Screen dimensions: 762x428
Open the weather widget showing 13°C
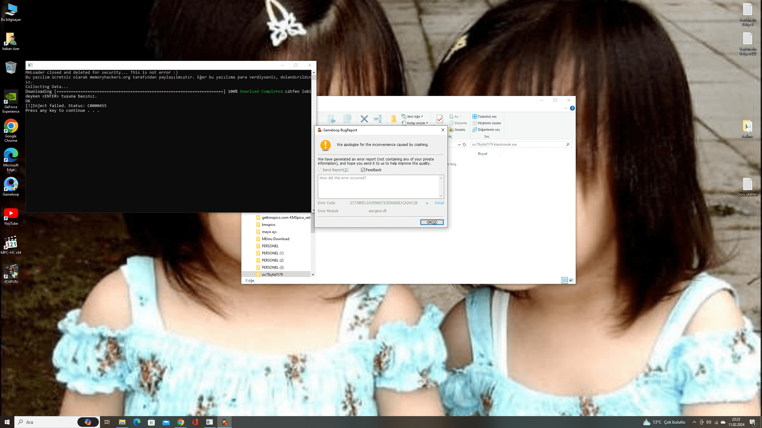coord(664,422)
